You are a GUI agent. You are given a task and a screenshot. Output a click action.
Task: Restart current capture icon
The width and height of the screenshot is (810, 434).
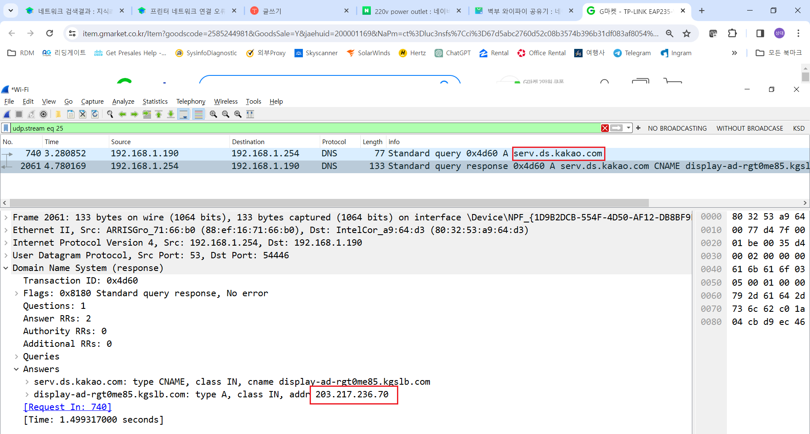[x=31, y=114]
